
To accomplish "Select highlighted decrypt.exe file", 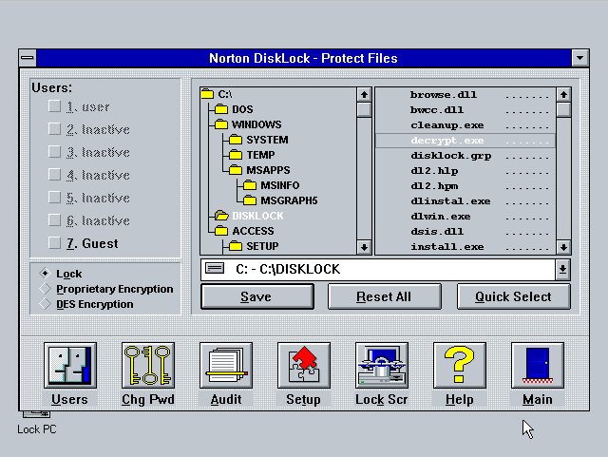I will coord(465,141).
